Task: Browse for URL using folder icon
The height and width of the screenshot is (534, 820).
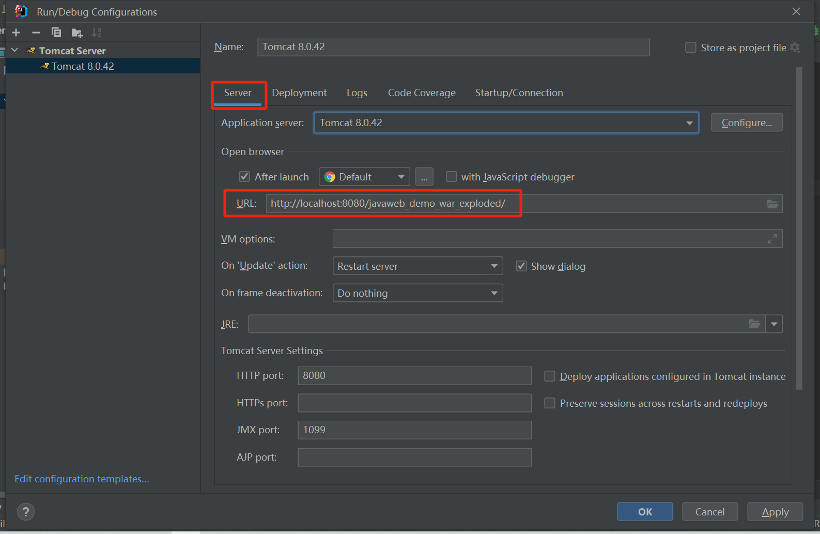Action: (772, 204)
